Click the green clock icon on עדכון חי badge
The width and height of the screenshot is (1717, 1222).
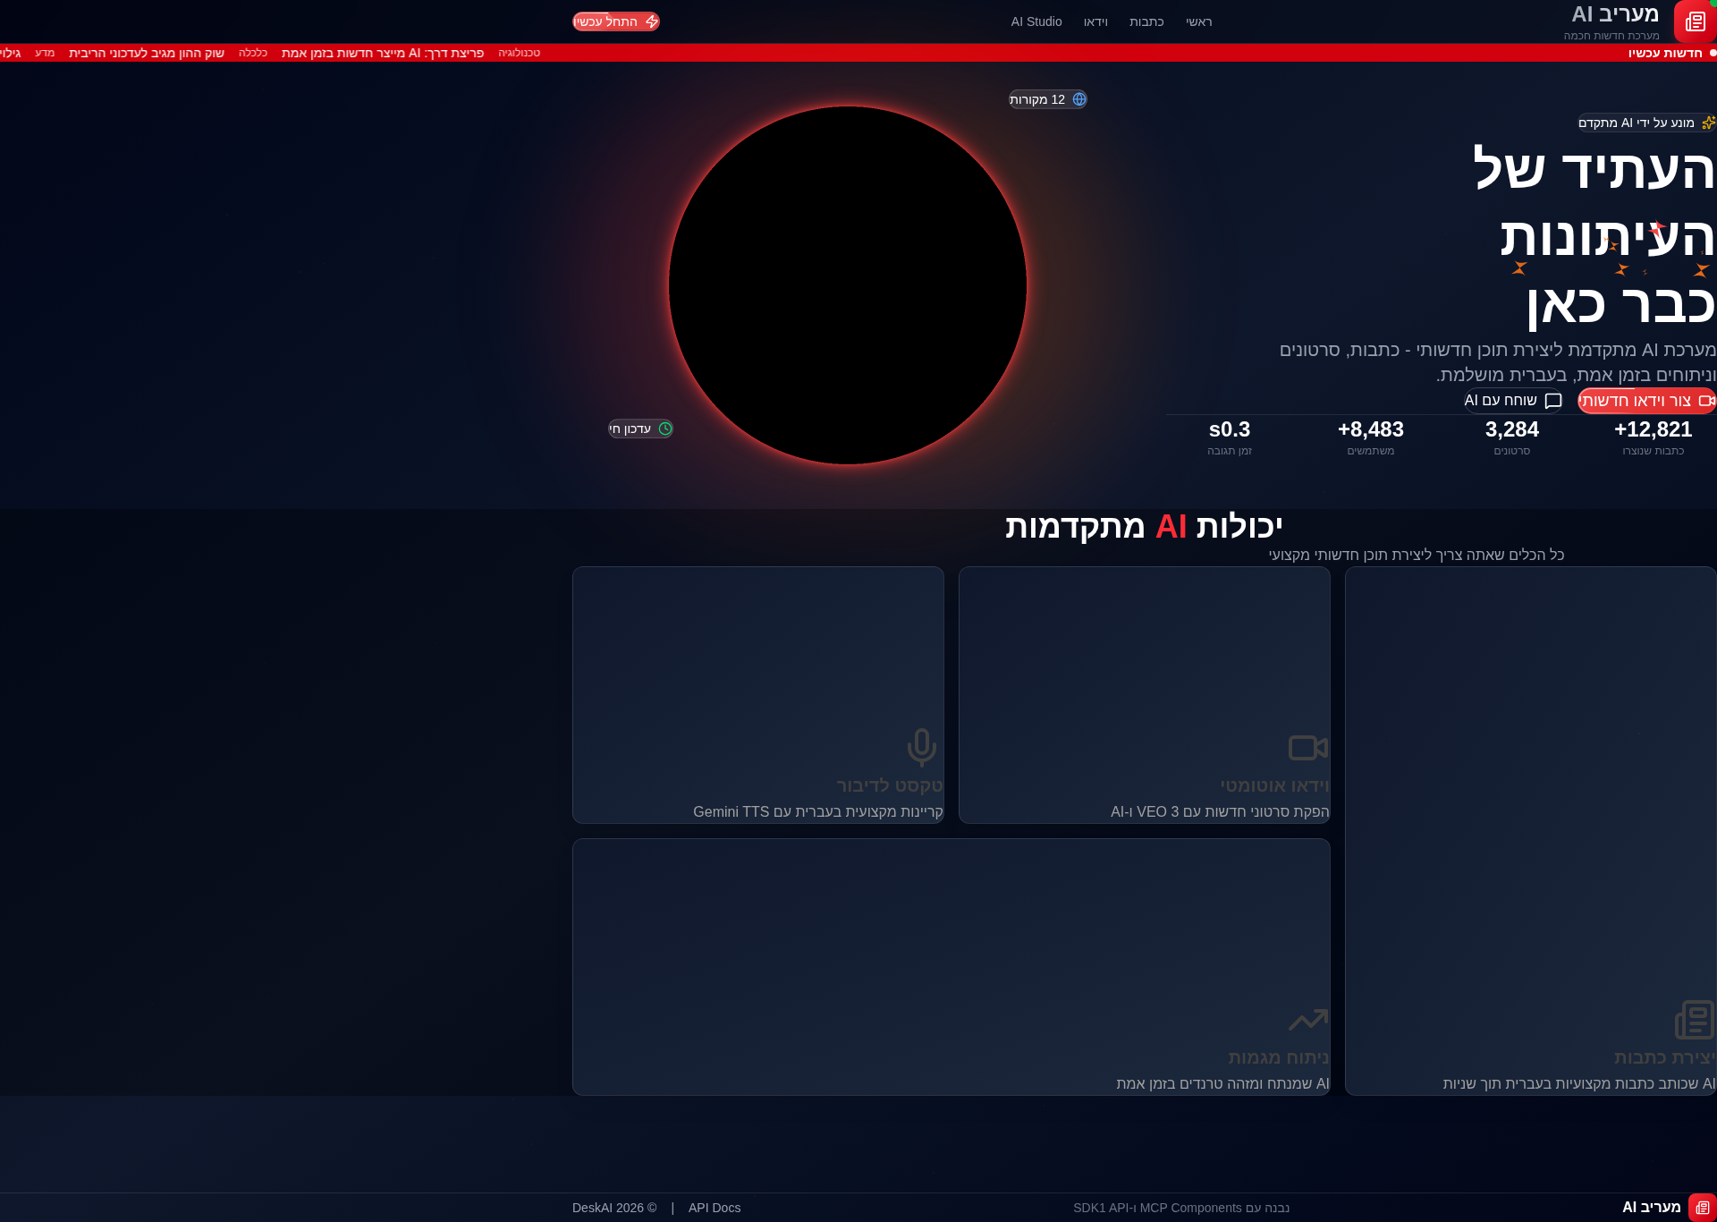coord(665,429)
